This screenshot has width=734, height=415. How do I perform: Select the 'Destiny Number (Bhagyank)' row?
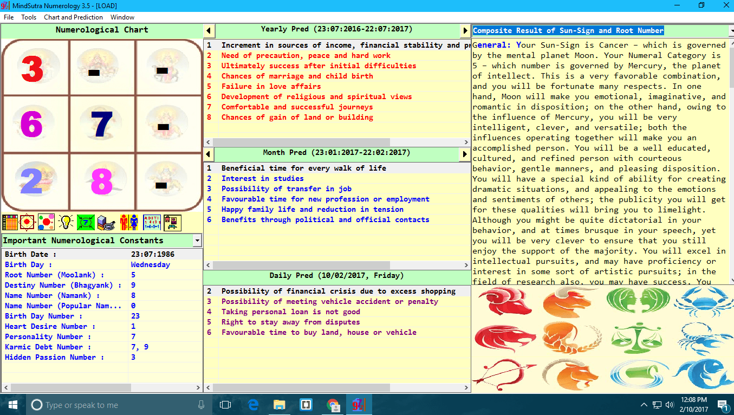[x=102, y=286]
